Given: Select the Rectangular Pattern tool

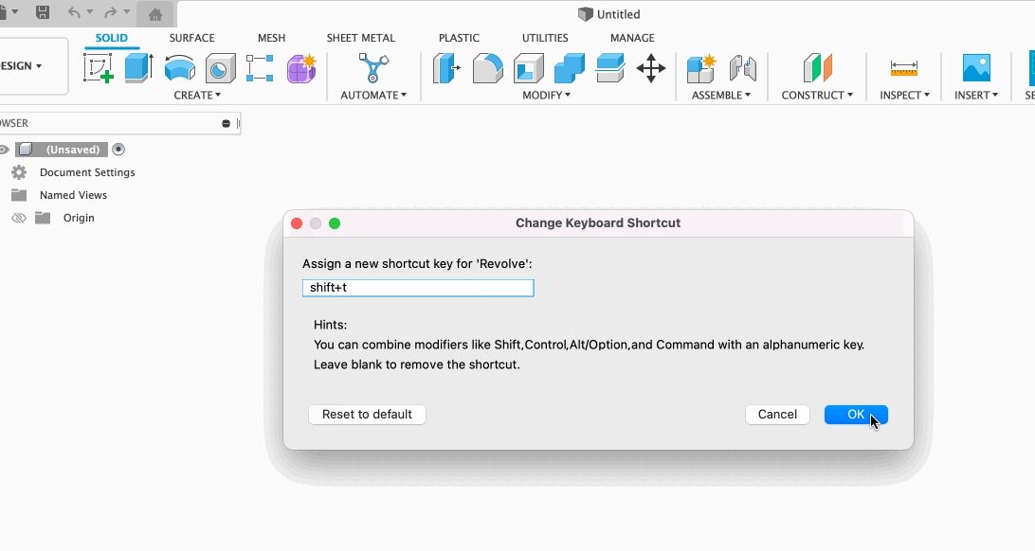Looking at the screenshot, I should coord(260,68).
